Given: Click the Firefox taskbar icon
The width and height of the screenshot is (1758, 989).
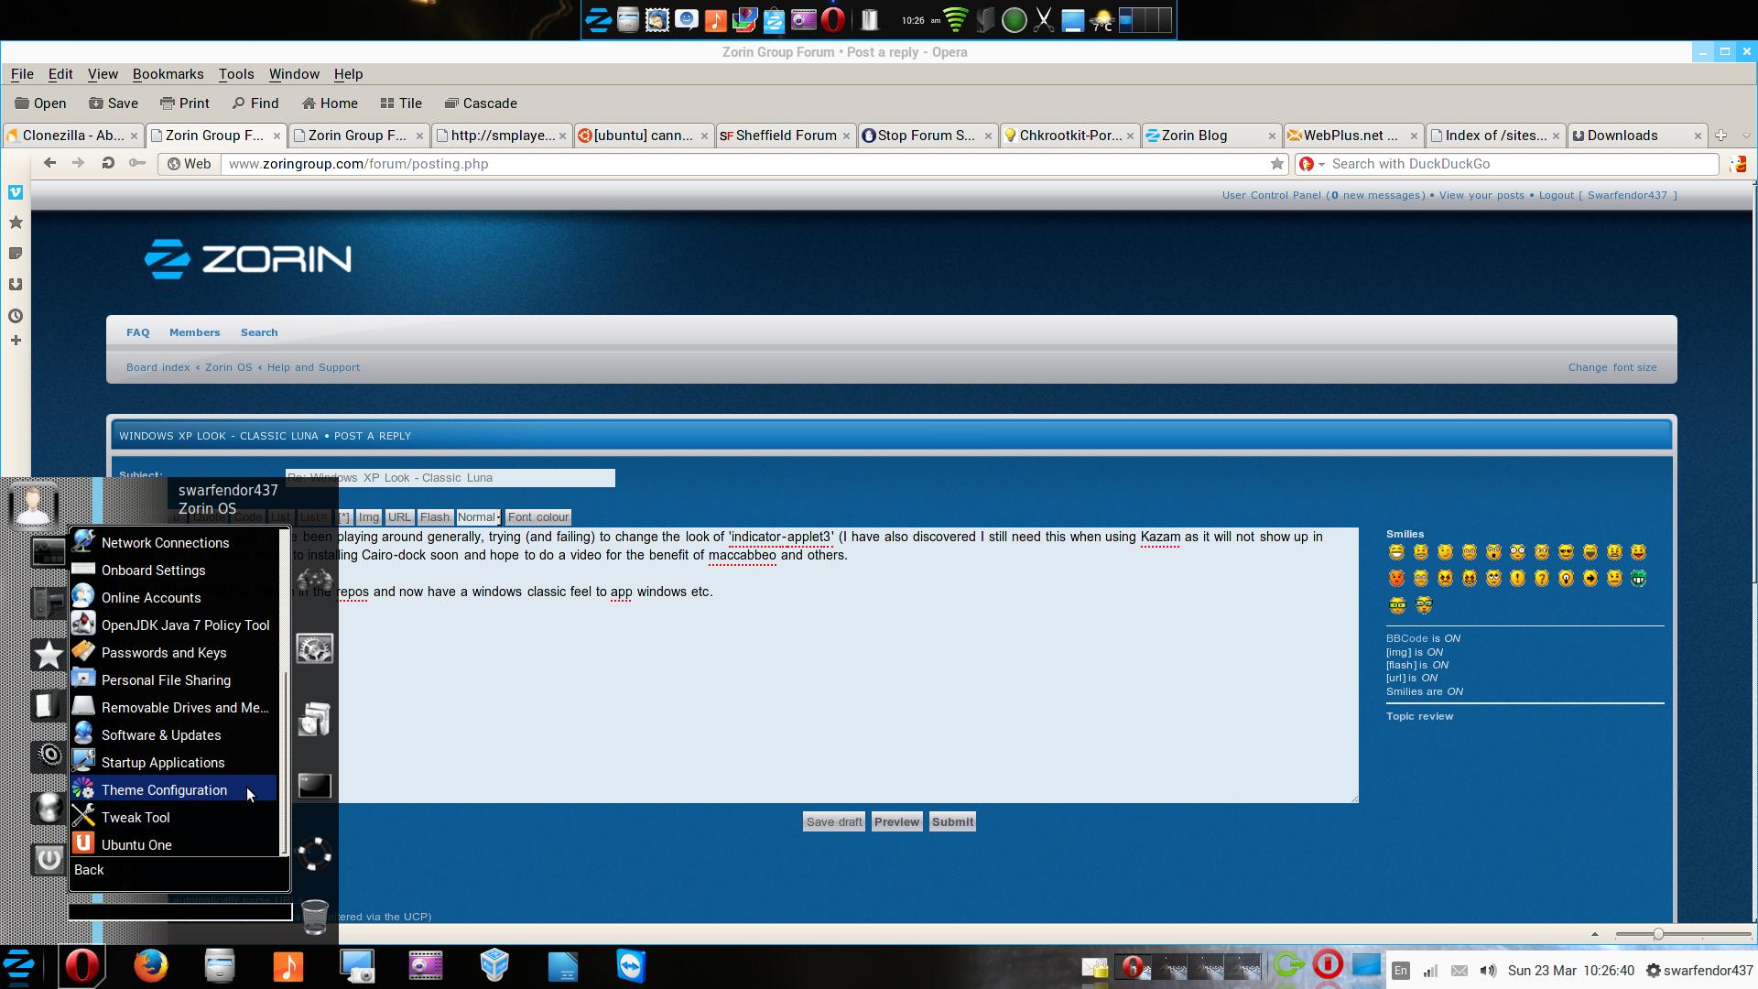Looking at the screenshot, I should pos(151,966).
